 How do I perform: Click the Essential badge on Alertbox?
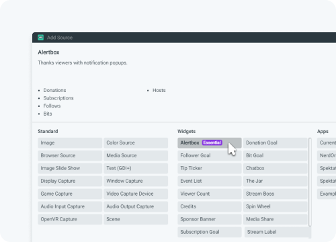[212, 143]
